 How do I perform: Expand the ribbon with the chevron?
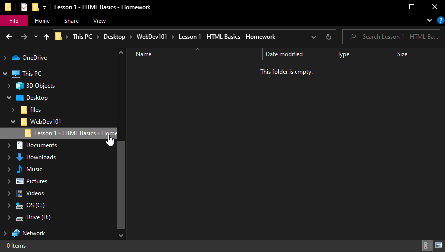430,20
